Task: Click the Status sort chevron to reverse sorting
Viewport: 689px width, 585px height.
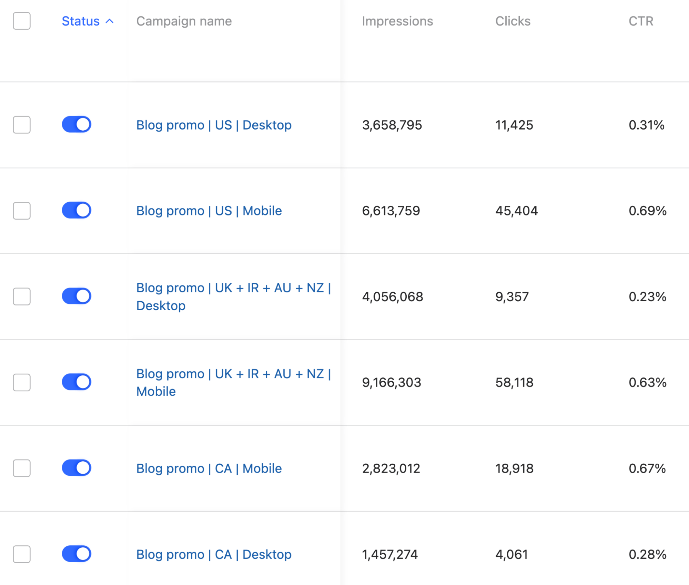Action: [110, 21]
